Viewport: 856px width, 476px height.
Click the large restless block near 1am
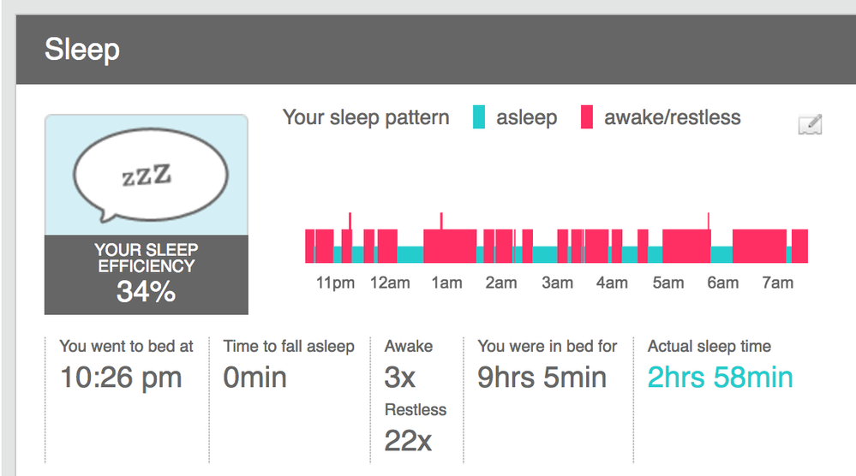point(450,246)
